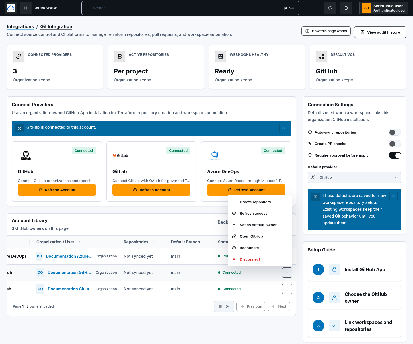This screenshot has height=344, width=413.
Task: Click the Connected badge on Azure DevOps card
Action: (273, 151)
